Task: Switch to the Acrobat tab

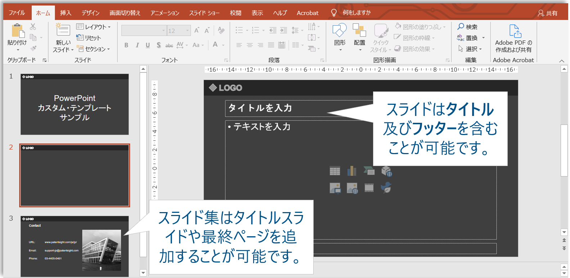Action: click(x=308, y=13)
